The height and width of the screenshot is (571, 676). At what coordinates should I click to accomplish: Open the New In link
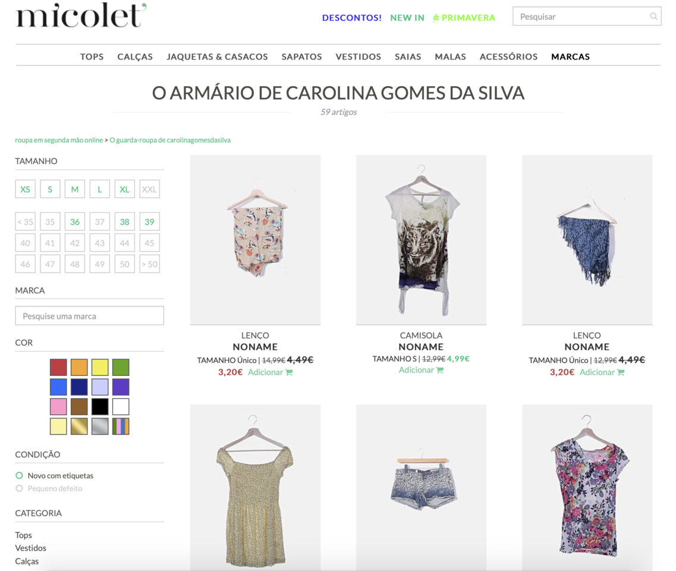407,18
